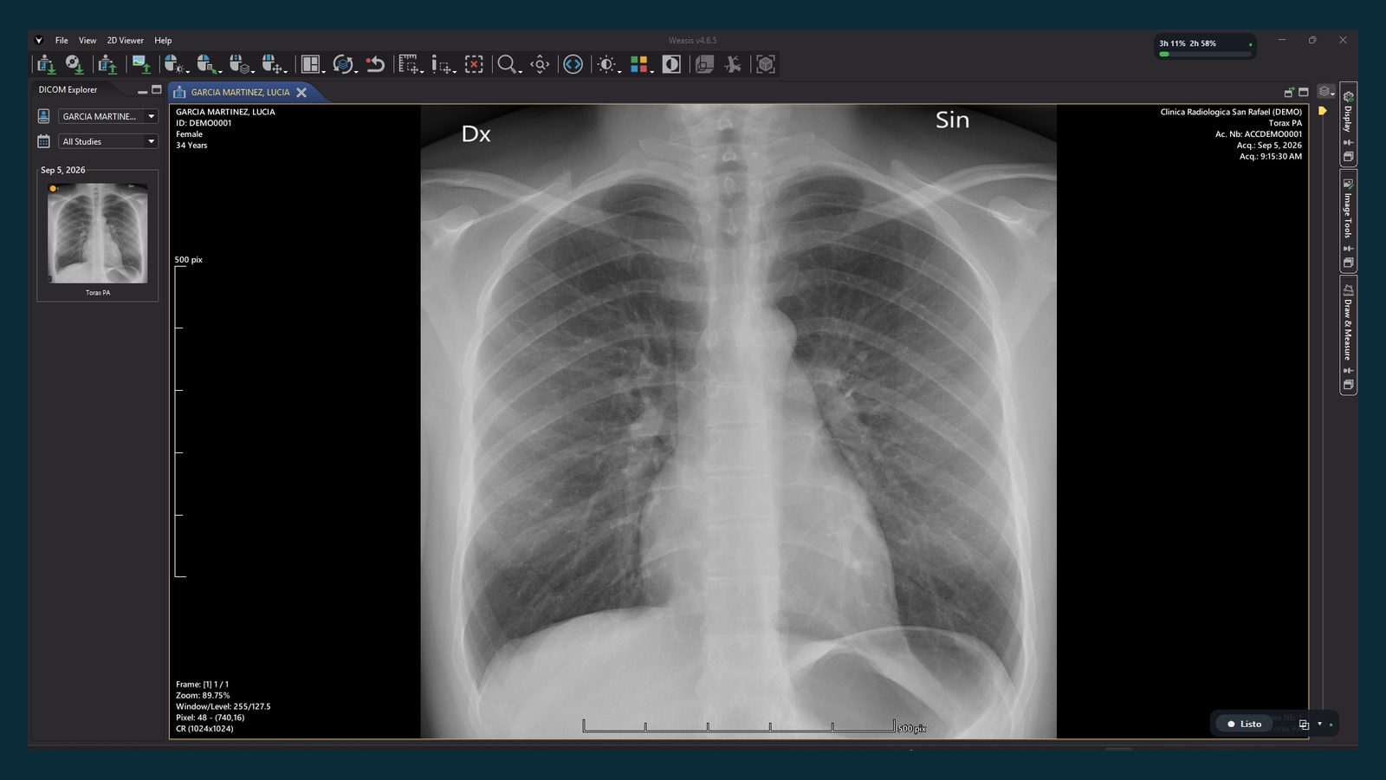Select the measurement tool icon
The height and width of the screenshot is (780, 1386).
(411, 64)
